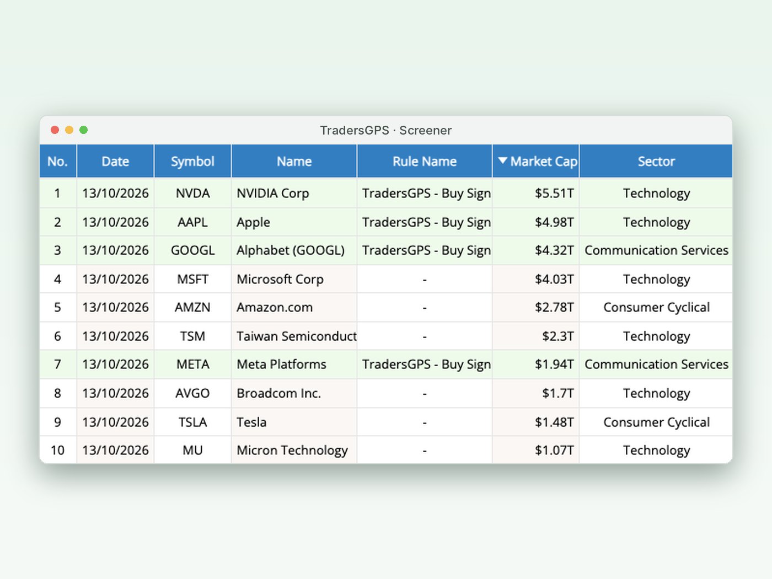772x579 pixels.
Task: Click the Taiwan Semiconductor name cell
Action: pyautogui.click(x=294, y=336)
